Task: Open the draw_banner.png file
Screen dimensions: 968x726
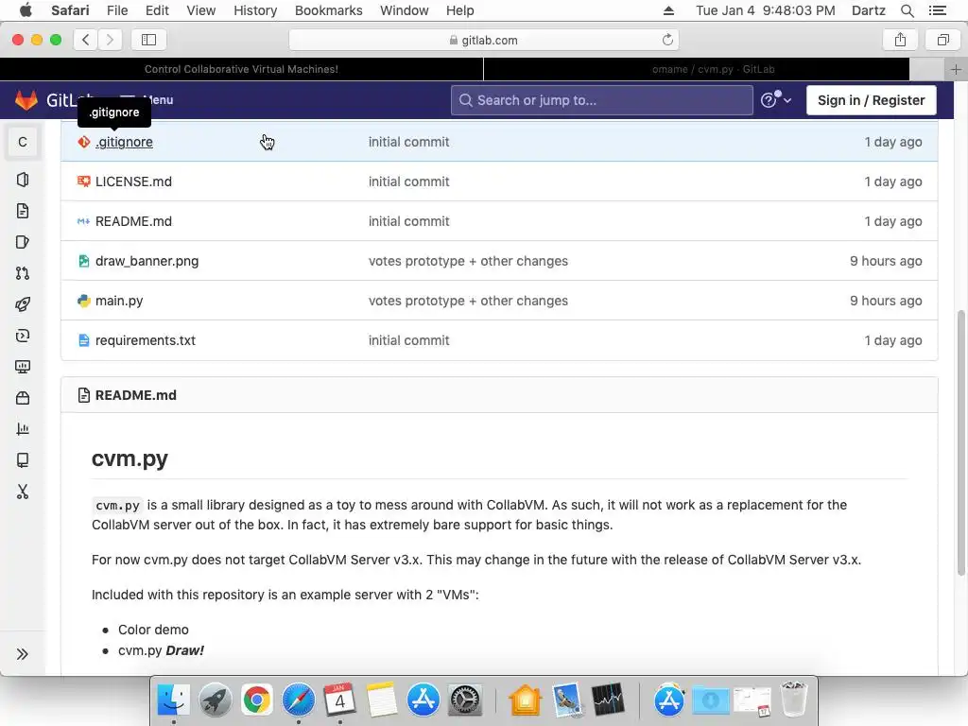Action: pos(147,261)
